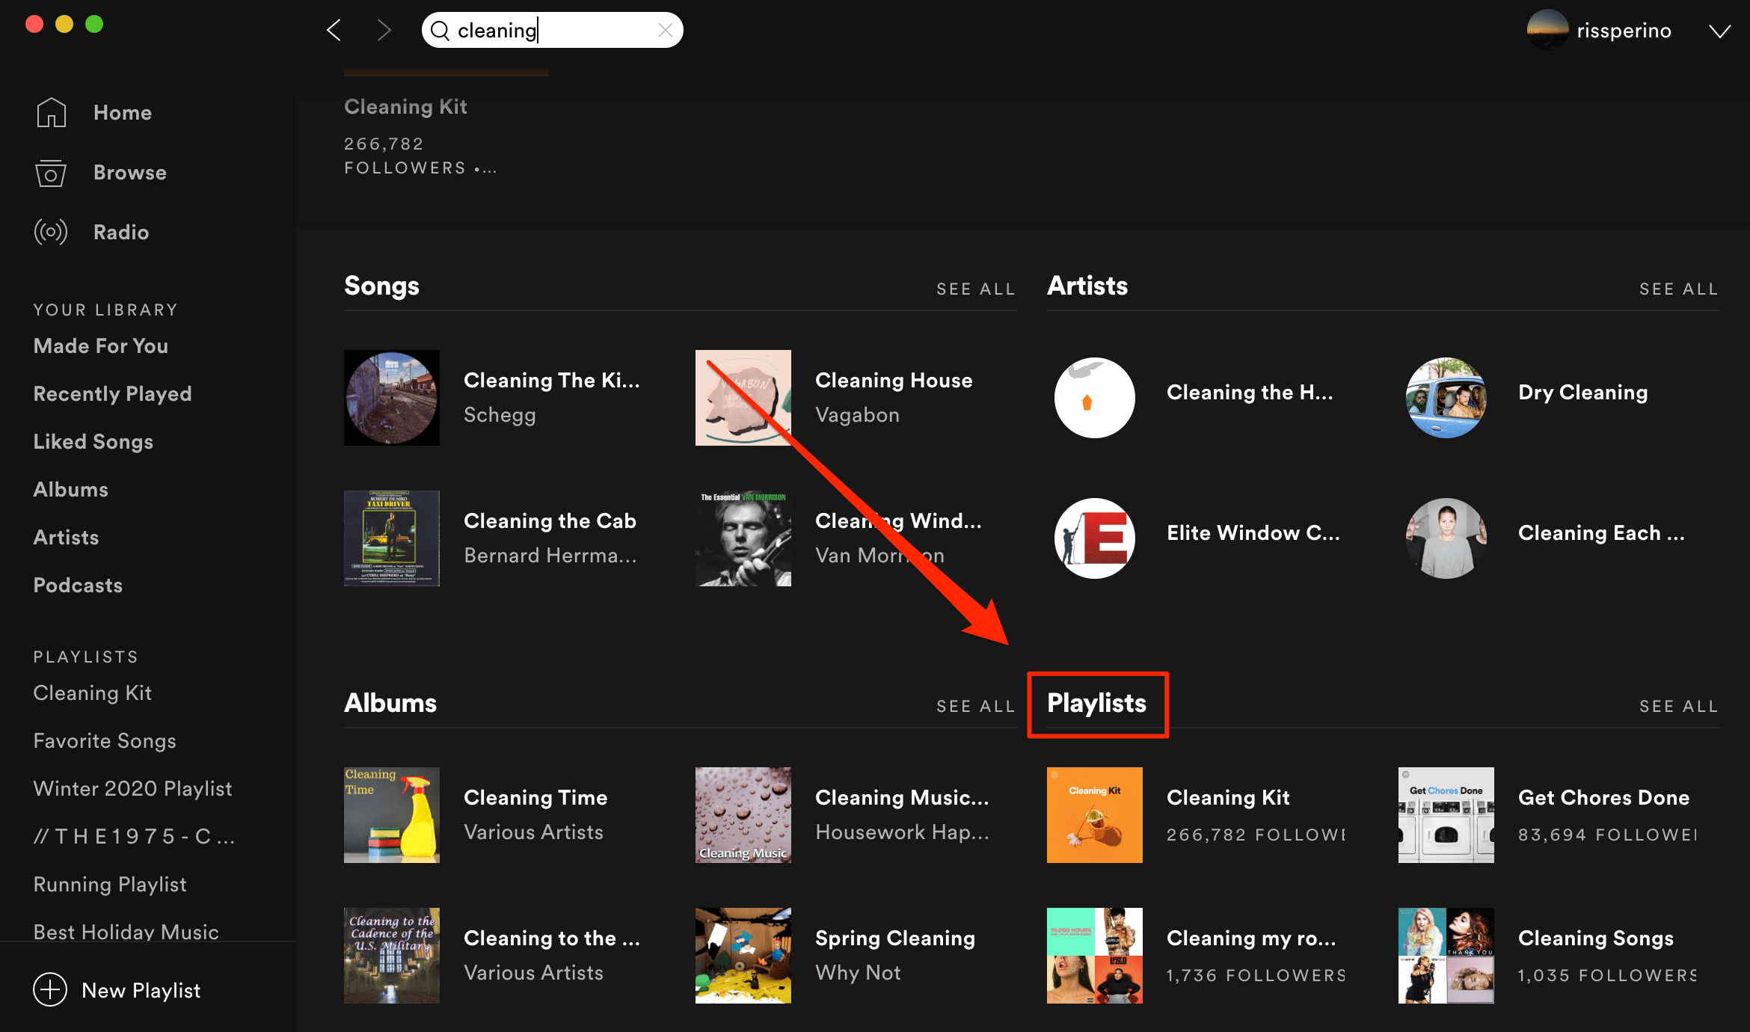Click the Home house icon in sidebar

click(x=51, y=112)
